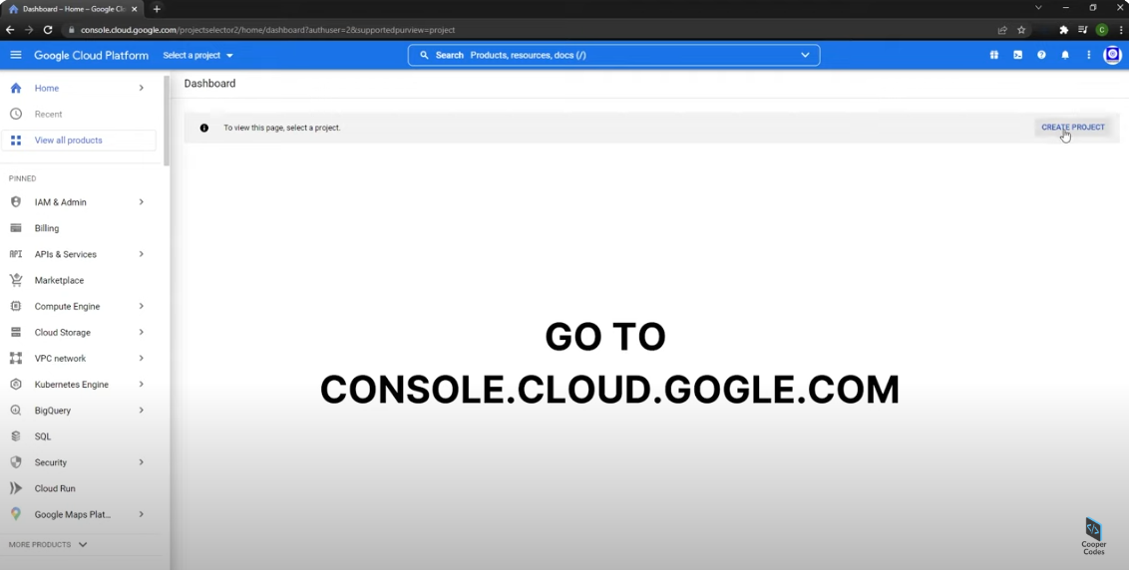
Task: Click the View all products grid icon
Action: click(x=16, y=141)
